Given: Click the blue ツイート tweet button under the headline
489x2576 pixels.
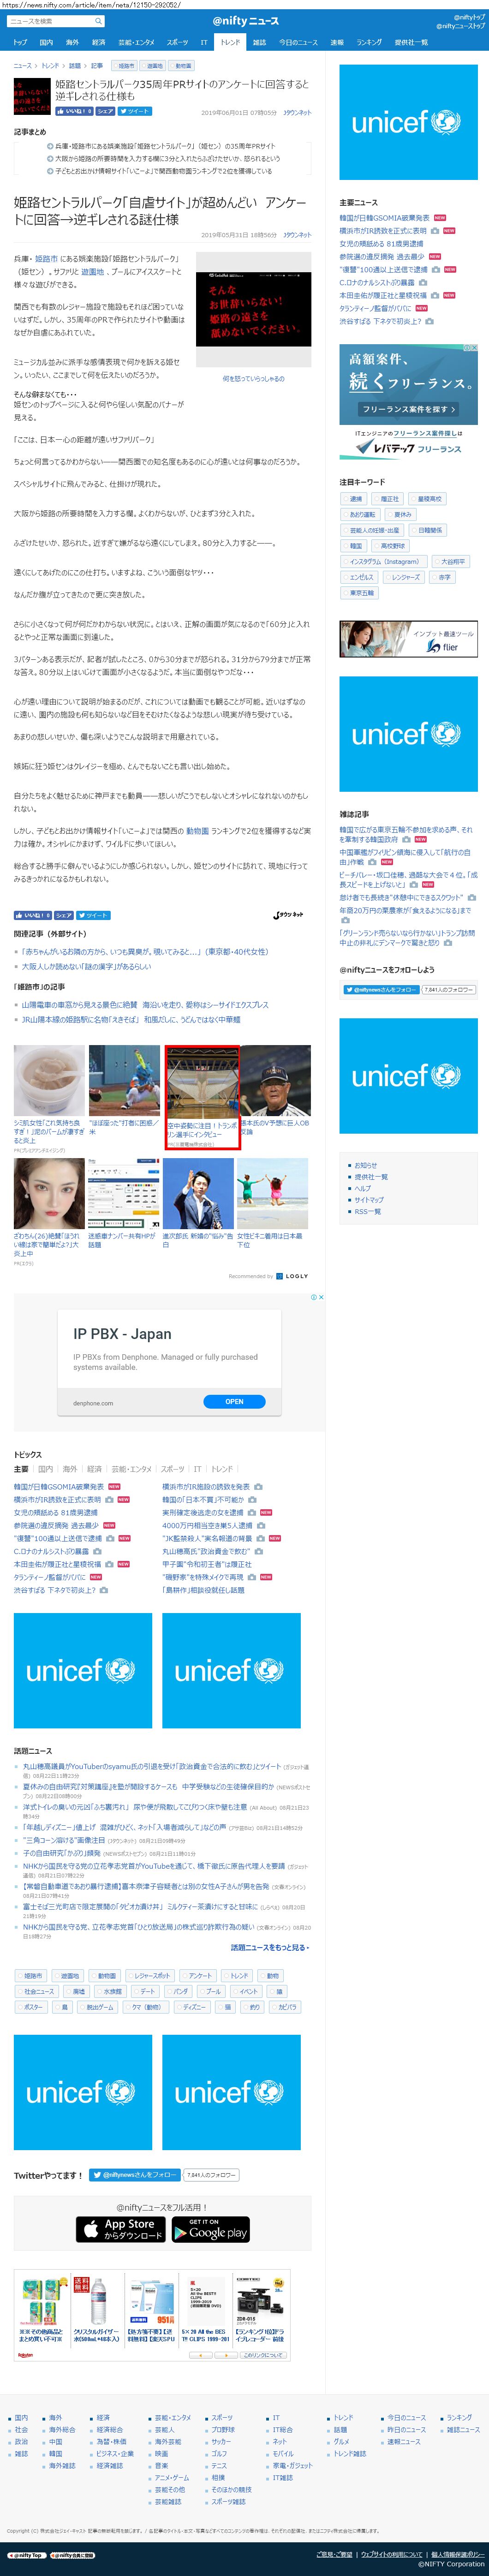Looking at the screenshot, I should tap(137, 111).
